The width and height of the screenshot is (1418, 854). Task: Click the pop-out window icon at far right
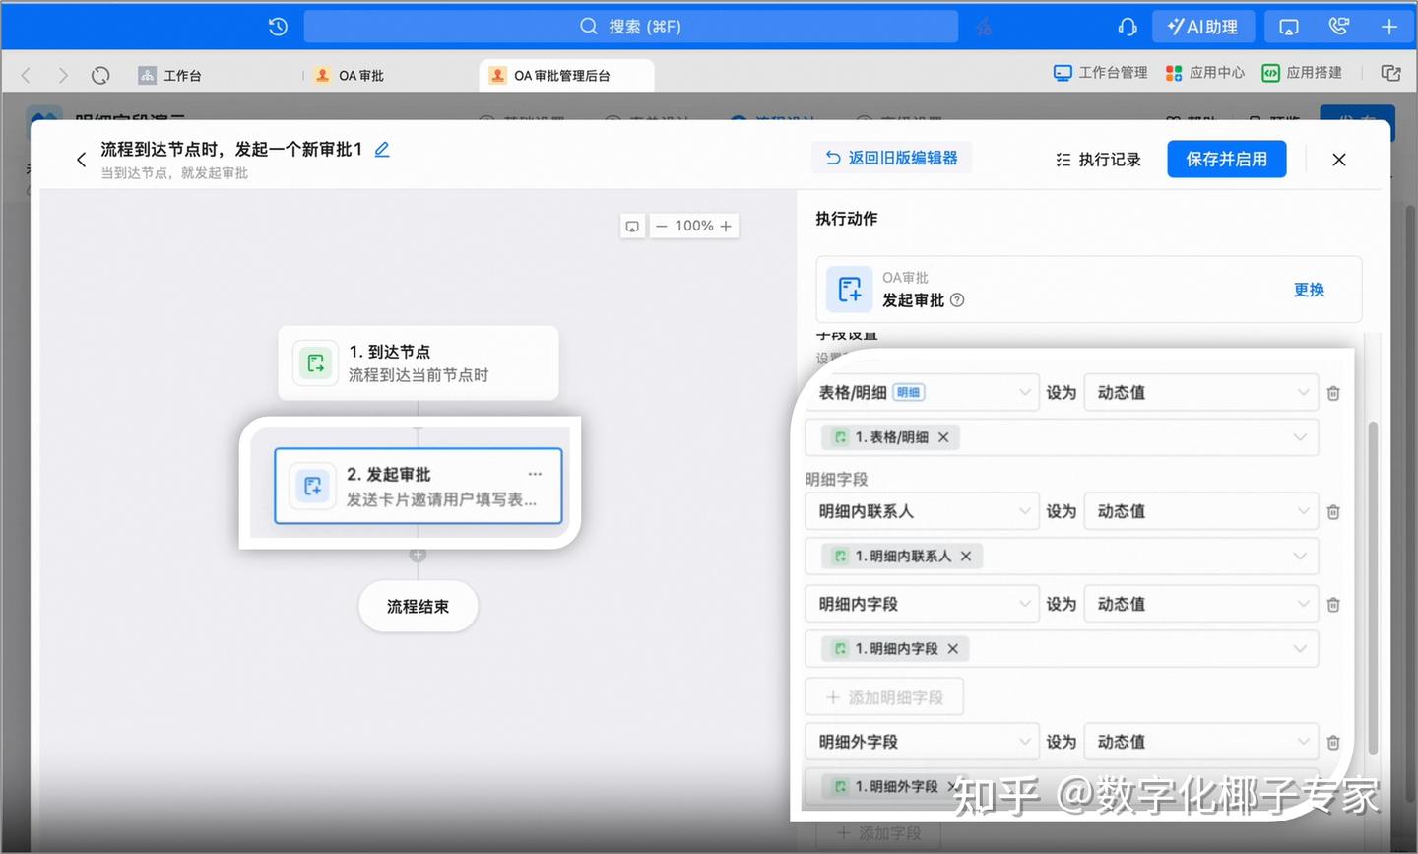[1390, 73]
